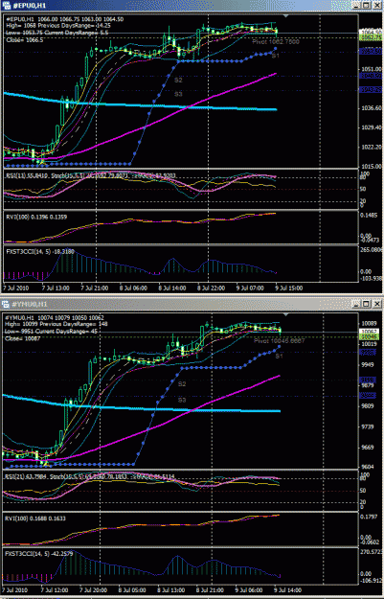Screen dimensions: 384x599
Task: Click the S3 label in EPU0 chart
Action: 178,94
